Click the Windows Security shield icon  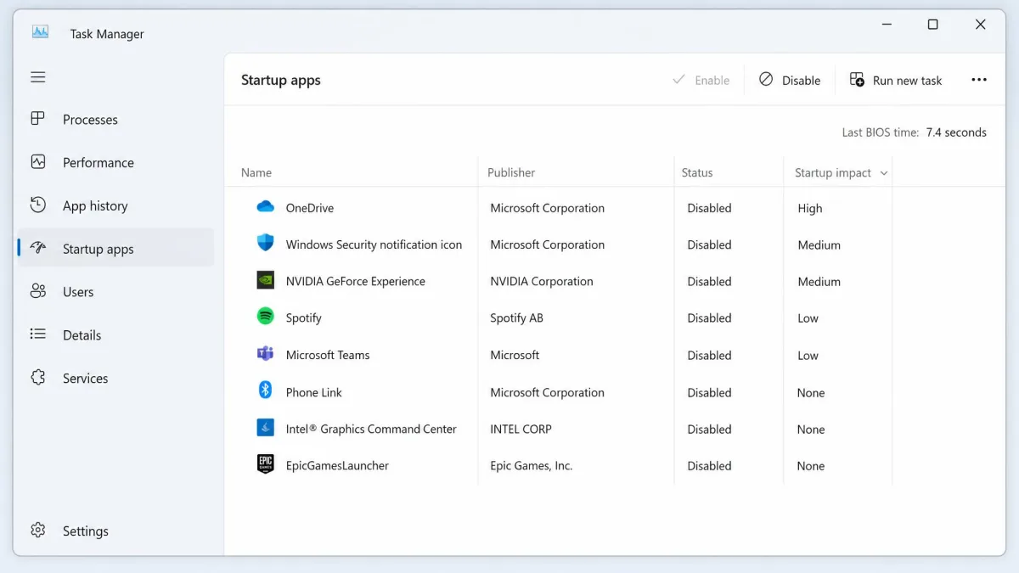pyautogui.click(x=265, y=244)
